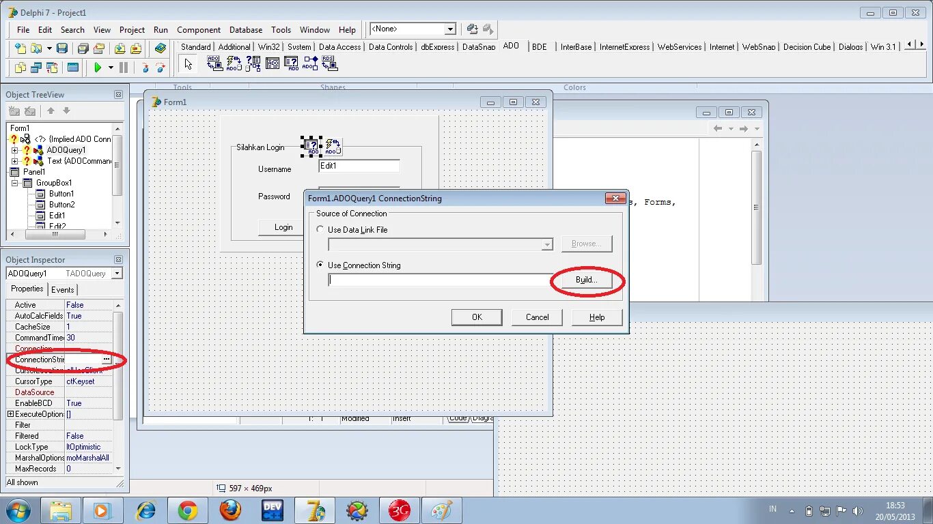Screen dimensions: 933x524
Task: Select ADOQuery component in palette
Action: click(292, 64)
